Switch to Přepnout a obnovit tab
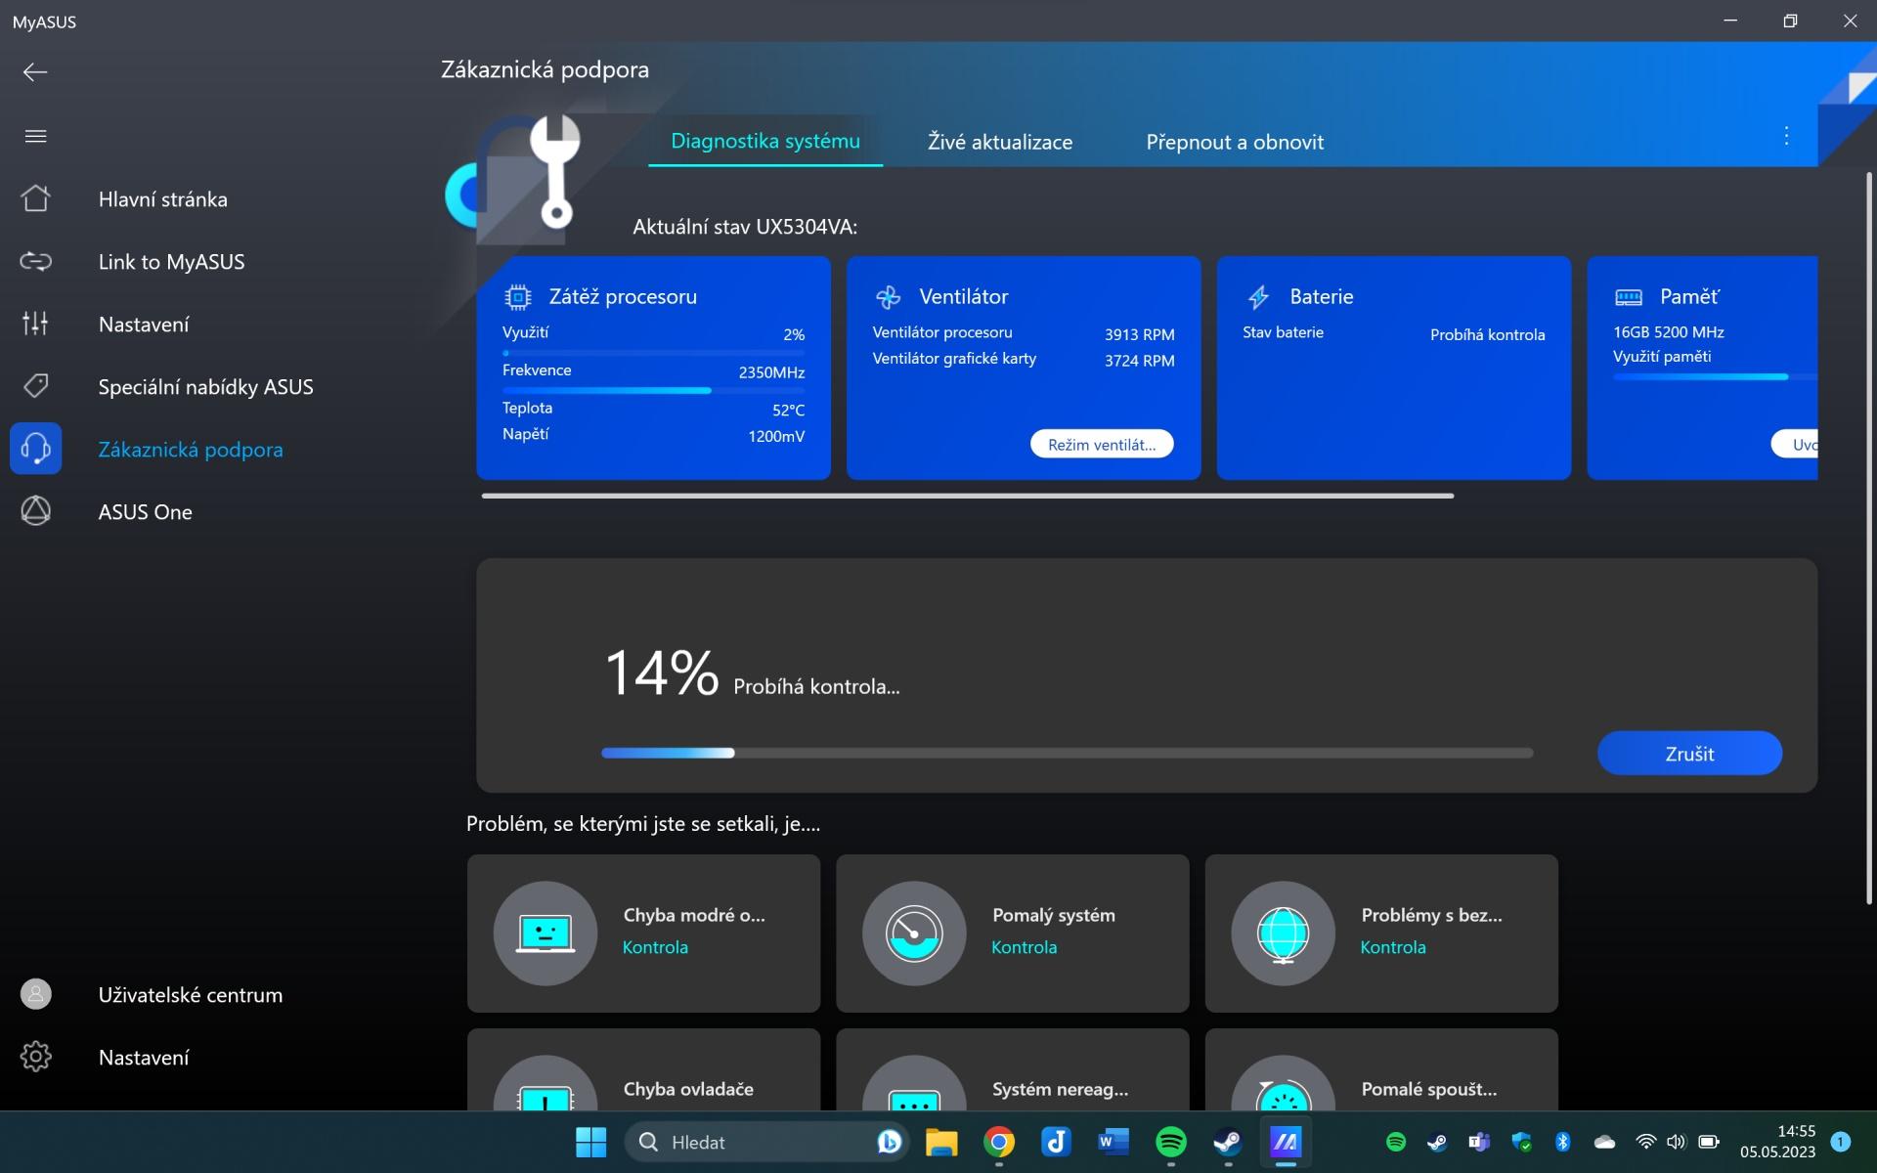 (x=1235, y=142)
